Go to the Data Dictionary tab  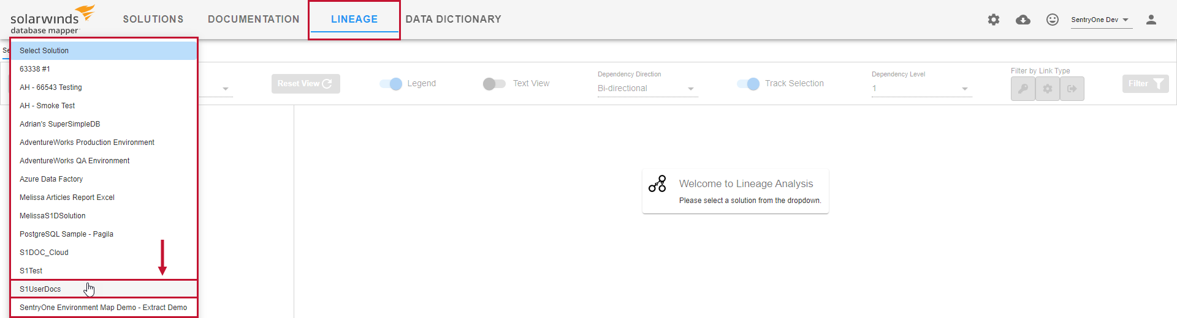tap(454, 20)
